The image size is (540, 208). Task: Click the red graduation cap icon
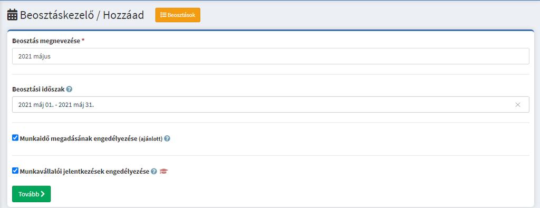click(x=163, y=171)
